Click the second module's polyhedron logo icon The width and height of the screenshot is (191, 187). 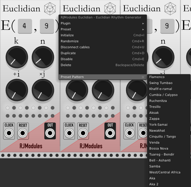point(110,9)
